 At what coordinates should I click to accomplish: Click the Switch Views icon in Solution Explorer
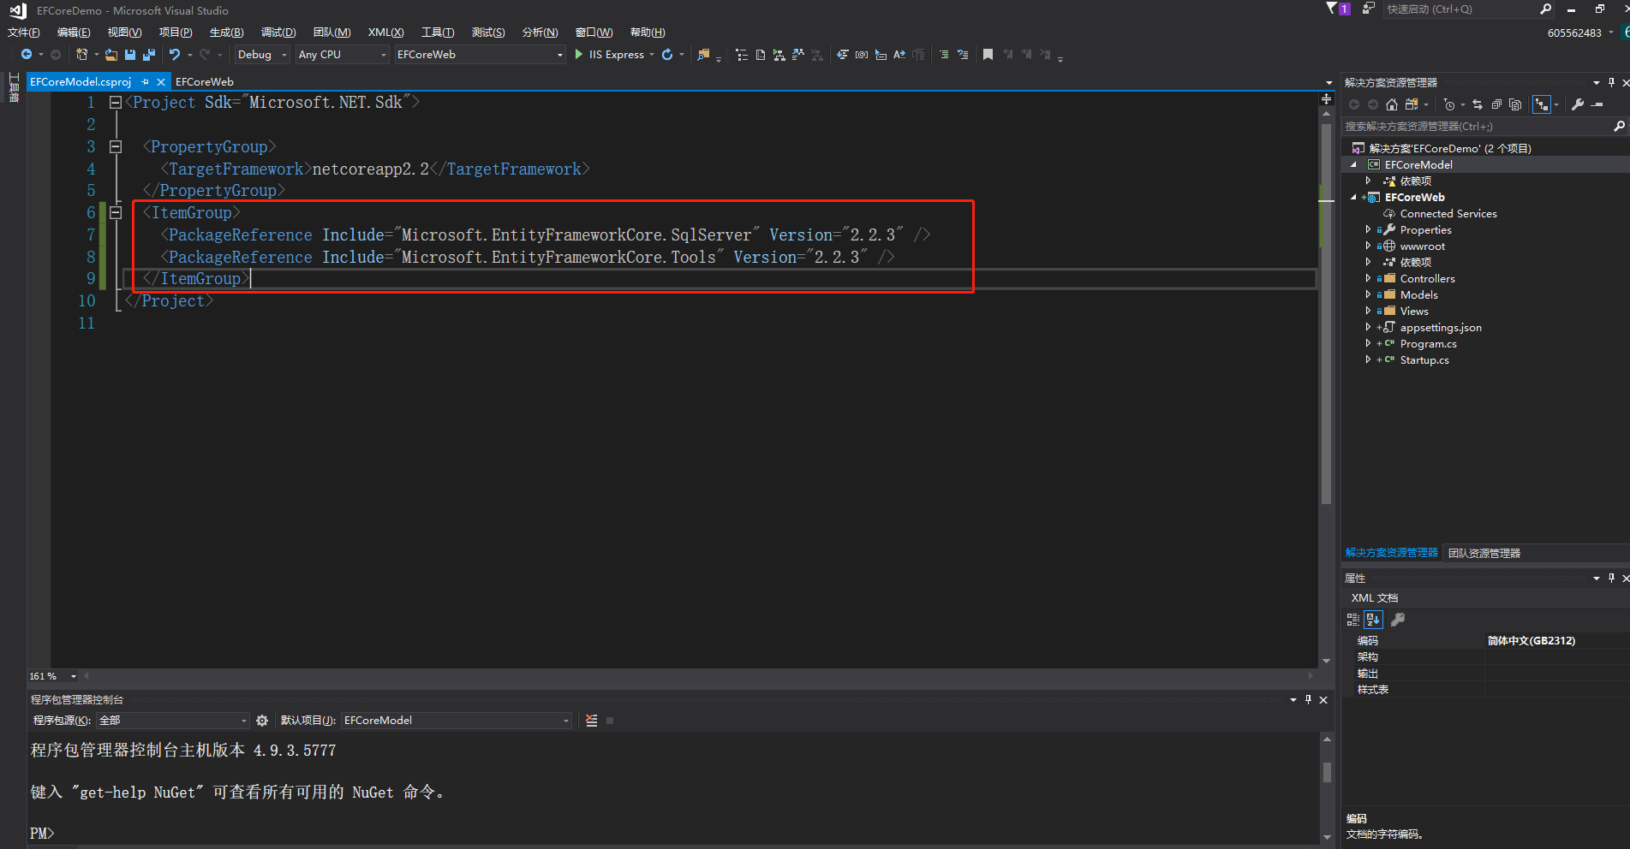click(1412, 104)
